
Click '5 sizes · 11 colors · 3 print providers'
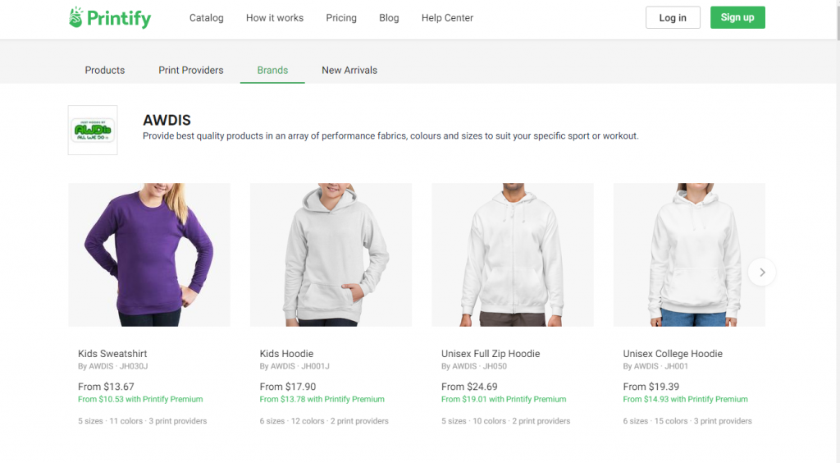(x=143, y=421)
